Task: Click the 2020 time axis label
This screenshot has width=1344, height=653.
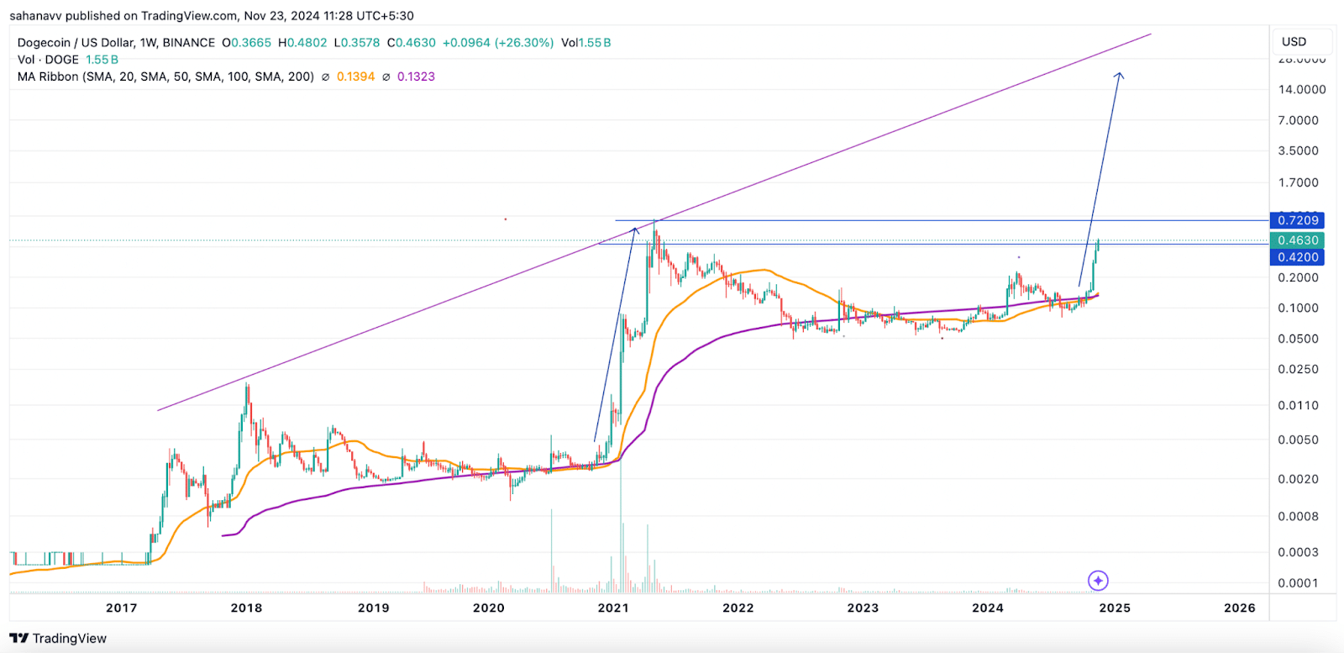Action: coord(489,608)
